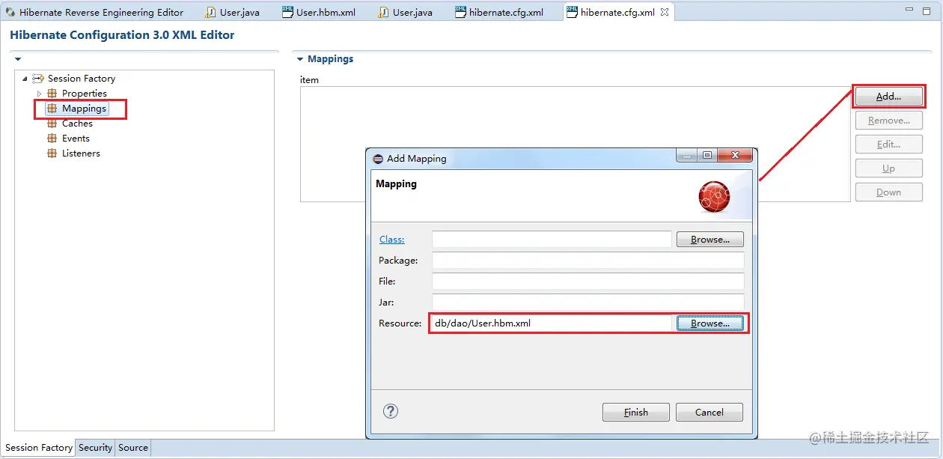The height and width of the screenshot is (459, 943).
Task: Switch to Session Factory bottom tab
Action: coord(39,448)
